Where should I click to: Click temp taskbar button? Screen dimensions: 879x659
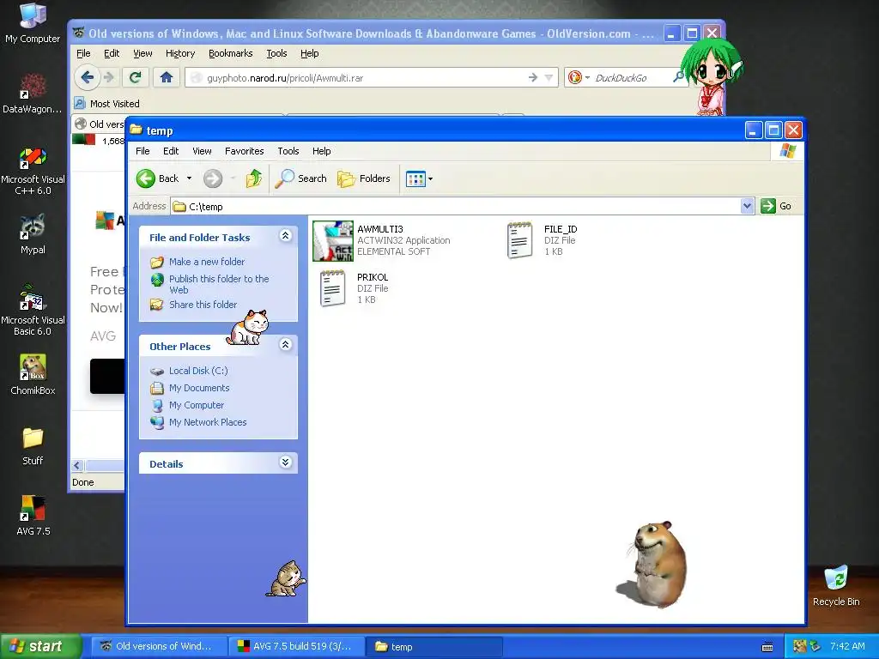coord(434,646)
